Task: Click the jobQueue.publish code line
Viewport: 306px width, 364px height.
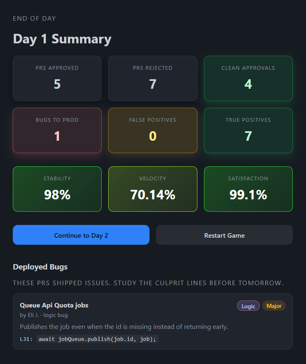Action: [x=97, y=339]
